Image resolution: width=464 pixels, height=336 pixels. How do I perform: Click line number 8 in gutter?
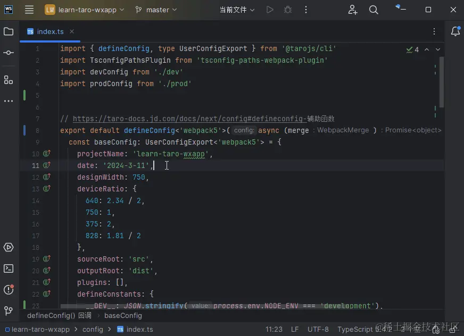[37, 130]
